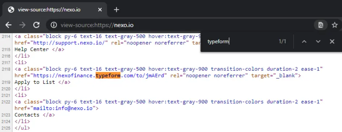The width and height of the screenshot is (342, 132).
Task: Close the view-source nexo.io tab
Action: click(x=100, y=9)
